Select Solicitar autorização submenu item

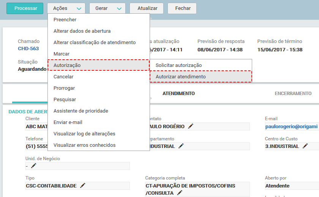[201, 65]
